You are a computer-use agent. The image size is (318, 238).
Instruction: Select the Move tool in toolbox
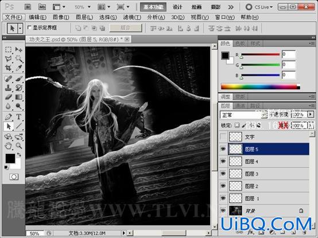[19, 50]
